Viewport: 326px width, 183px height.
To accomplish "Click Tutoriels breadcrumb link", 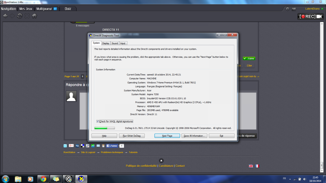I will (x=133, y=152).
